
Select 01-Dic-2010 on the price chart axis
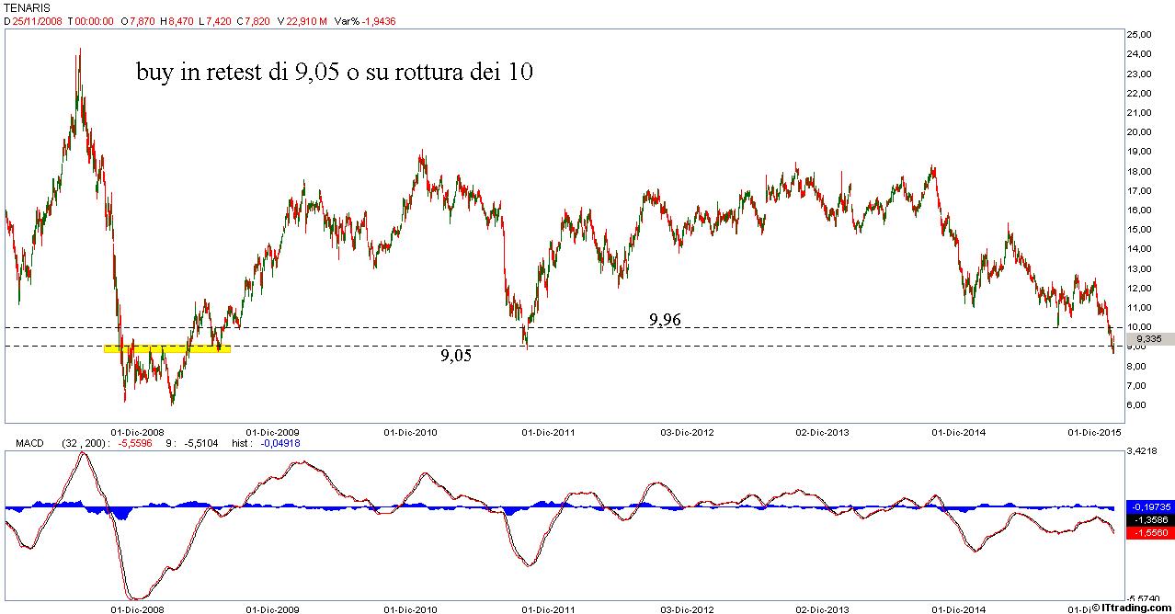(x=411, y=431)
